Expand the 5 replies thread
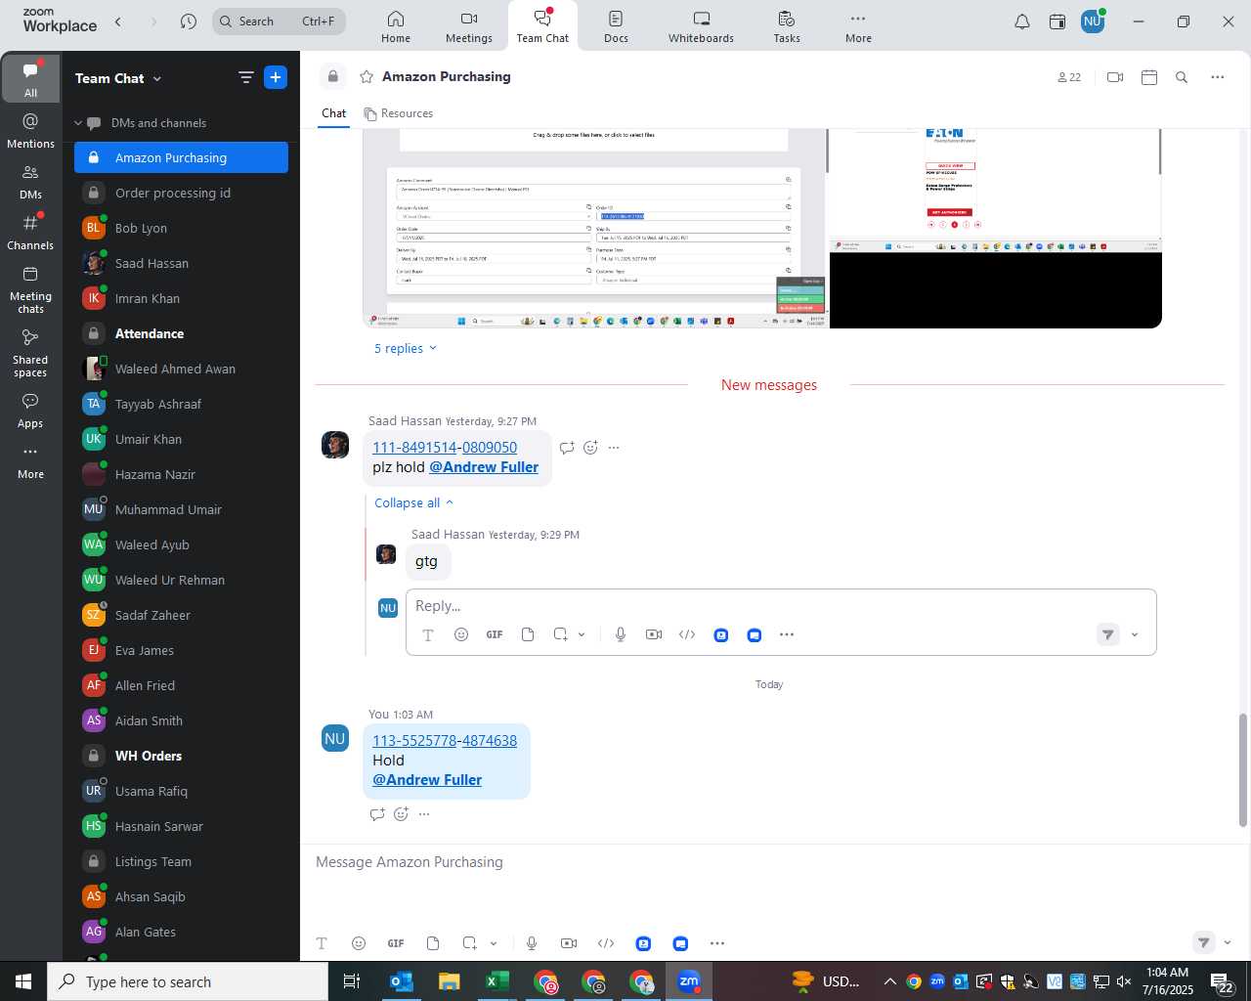Image resolution: width=1251 pixels, height=1001 pixels. [x=406, y=348]
